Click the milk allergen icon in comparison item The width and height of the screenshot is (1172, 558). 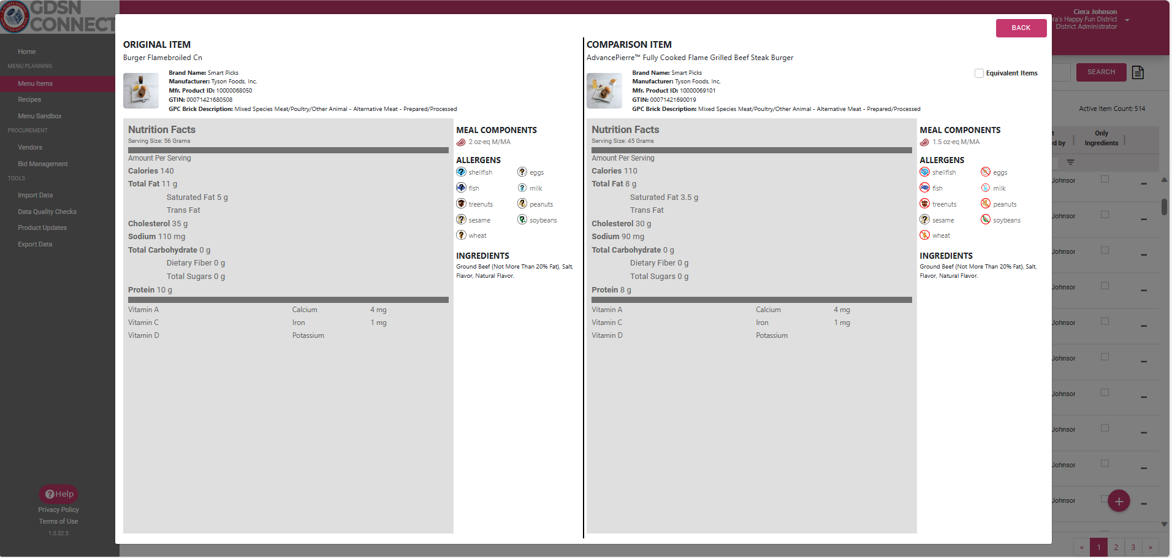point(986,188)
